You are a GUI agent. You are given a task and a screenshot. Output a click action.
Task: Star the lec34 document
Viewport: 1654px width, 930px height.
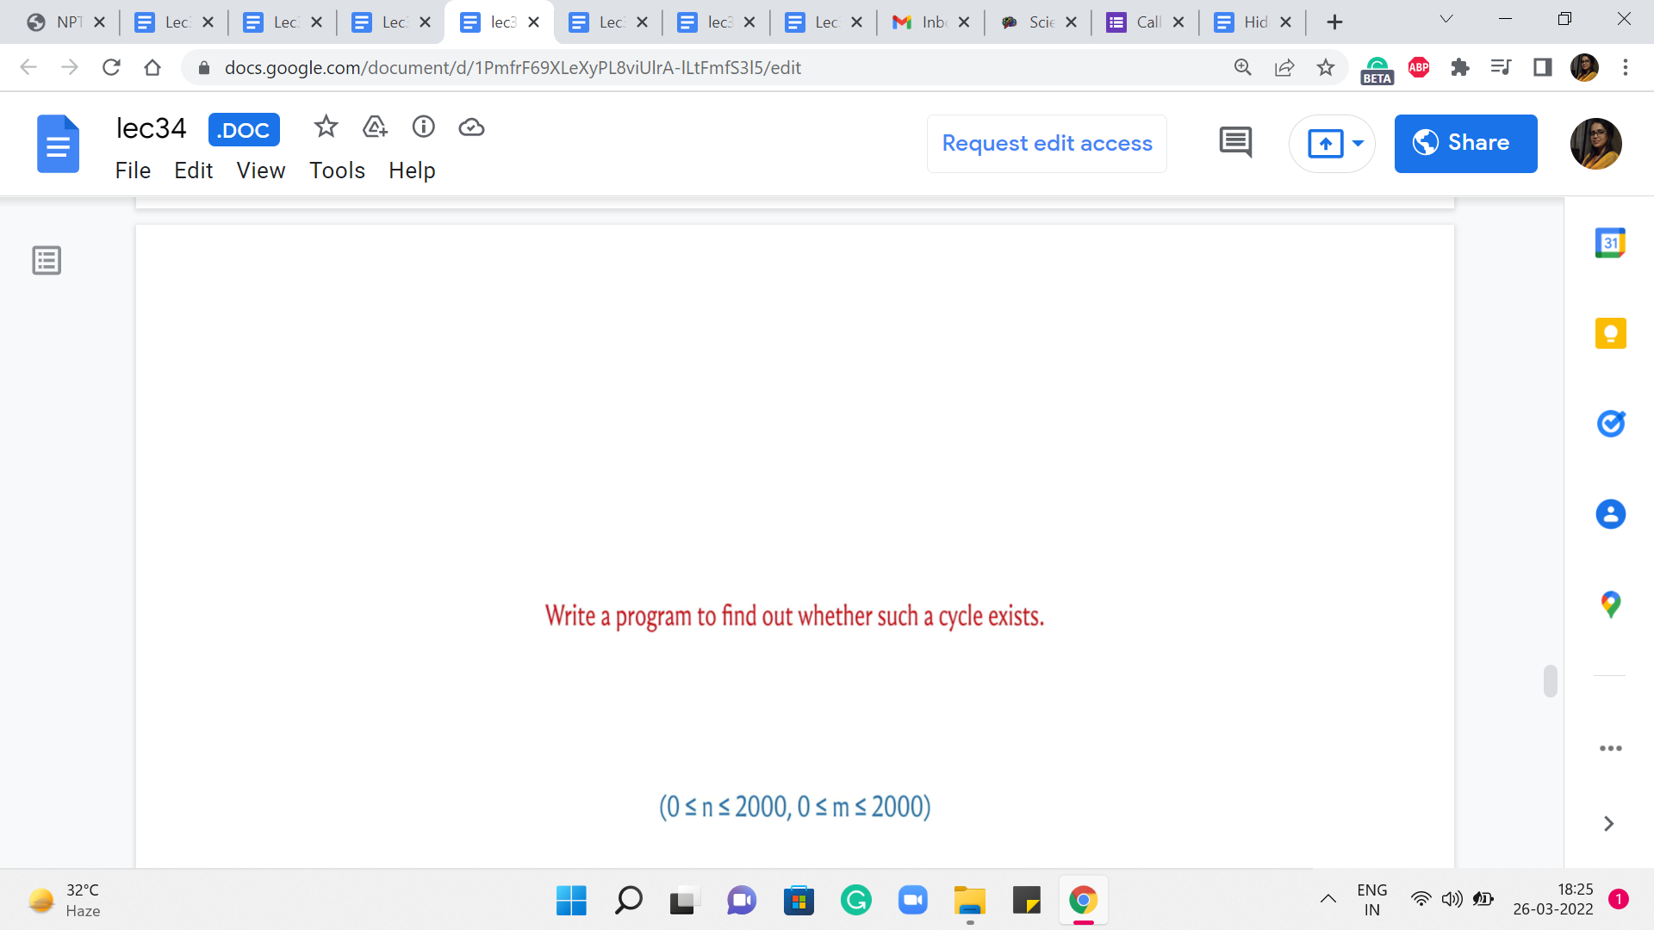pyautogui.click(x=326, y=127)
